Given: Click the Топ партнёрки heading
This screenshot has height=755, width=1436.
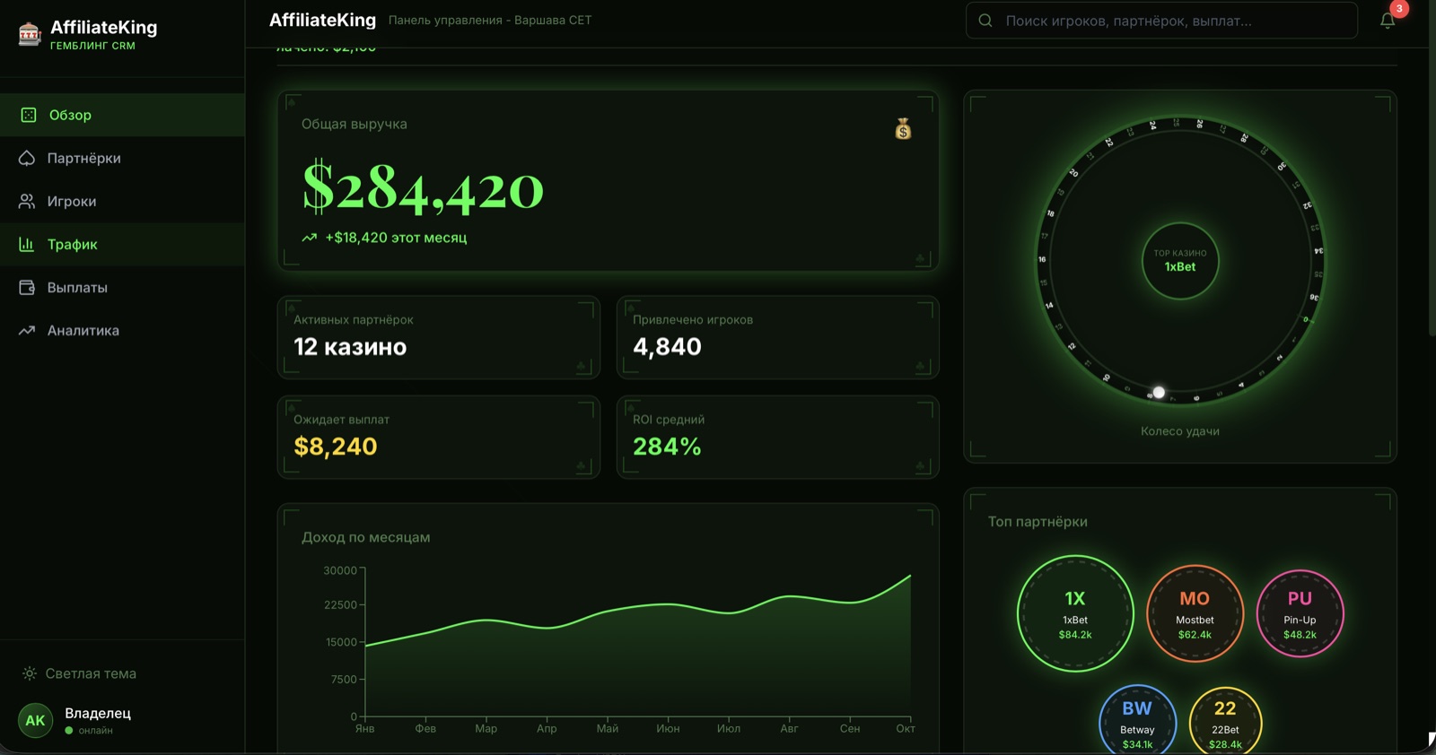Looking at the screenshot, I should [1038, 522].
